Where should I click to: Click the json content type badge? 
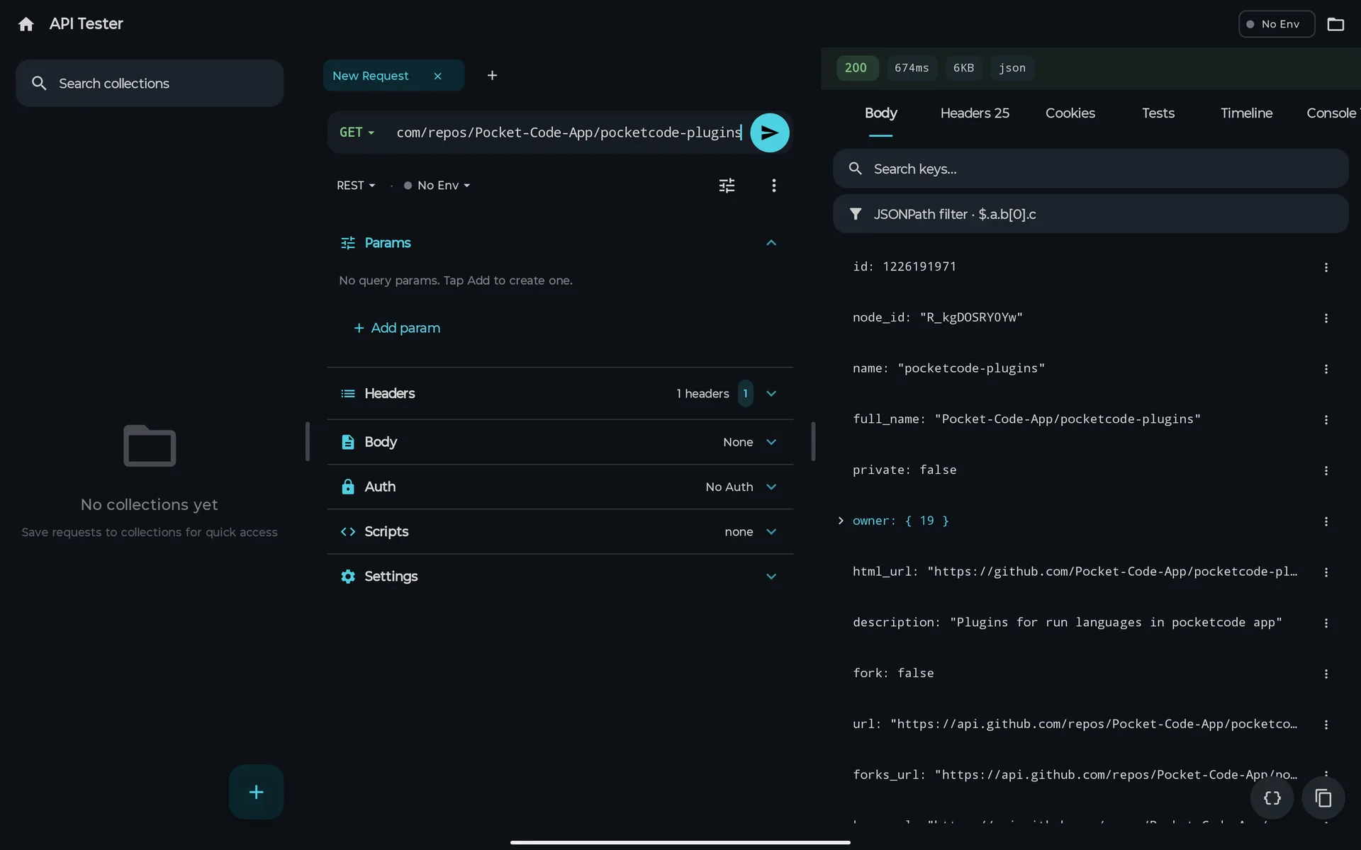click(x=1012, y=68)
